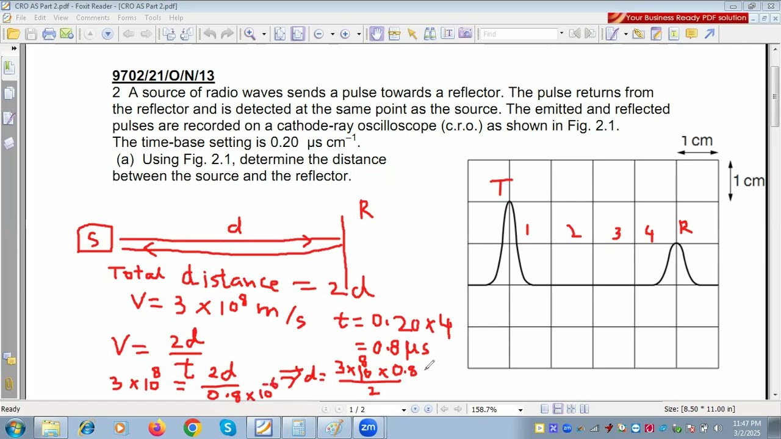Click the Save diskette icon

pyautogui.click(x=31, y=34)
